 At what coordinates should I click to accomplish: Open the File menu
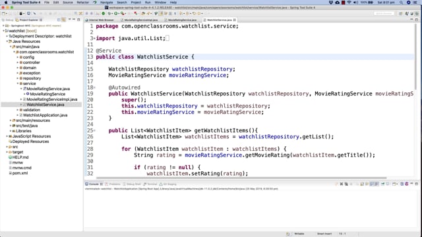click(x=47, y=3)
